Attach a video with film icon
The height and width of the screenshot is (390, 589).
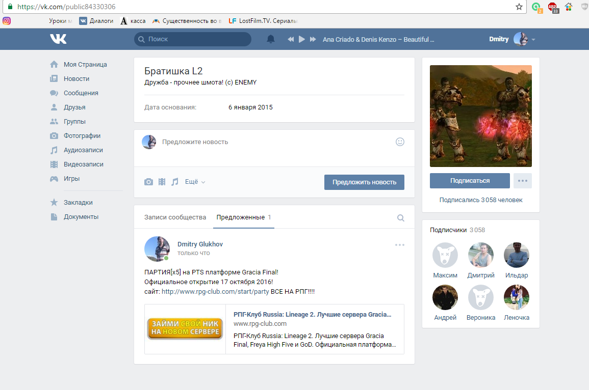(162, 182)
